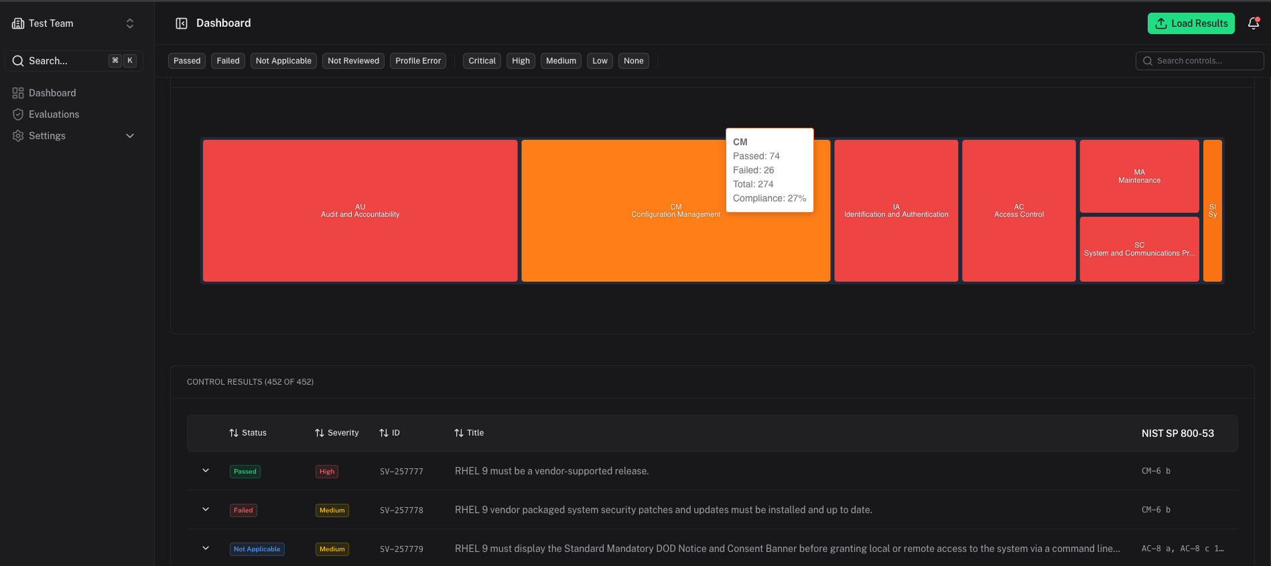The image size is (1271, 566).
Task: Expand the SV-257778 row
Action: (206, 509)
